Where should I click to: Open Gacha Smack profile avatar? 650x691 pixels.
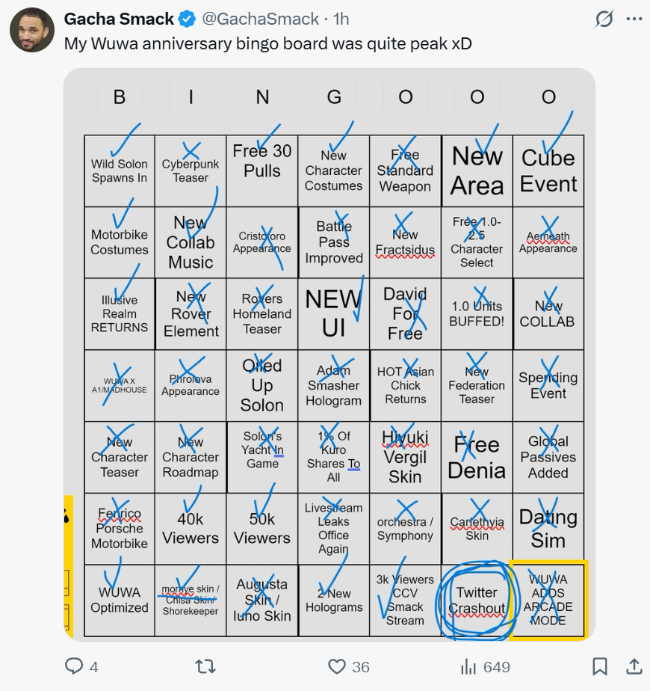pos(32,30)
